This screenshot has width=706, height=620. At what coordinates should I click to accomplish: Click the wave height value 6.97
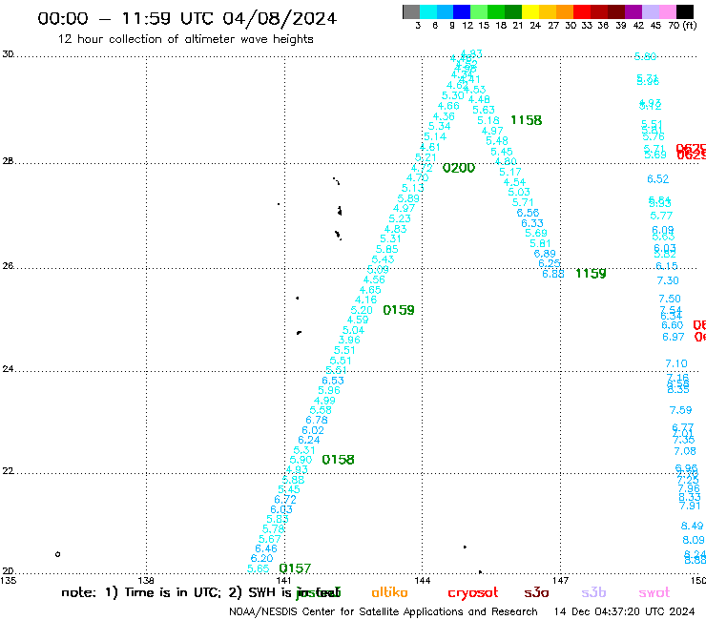click(x=674, y=337)
